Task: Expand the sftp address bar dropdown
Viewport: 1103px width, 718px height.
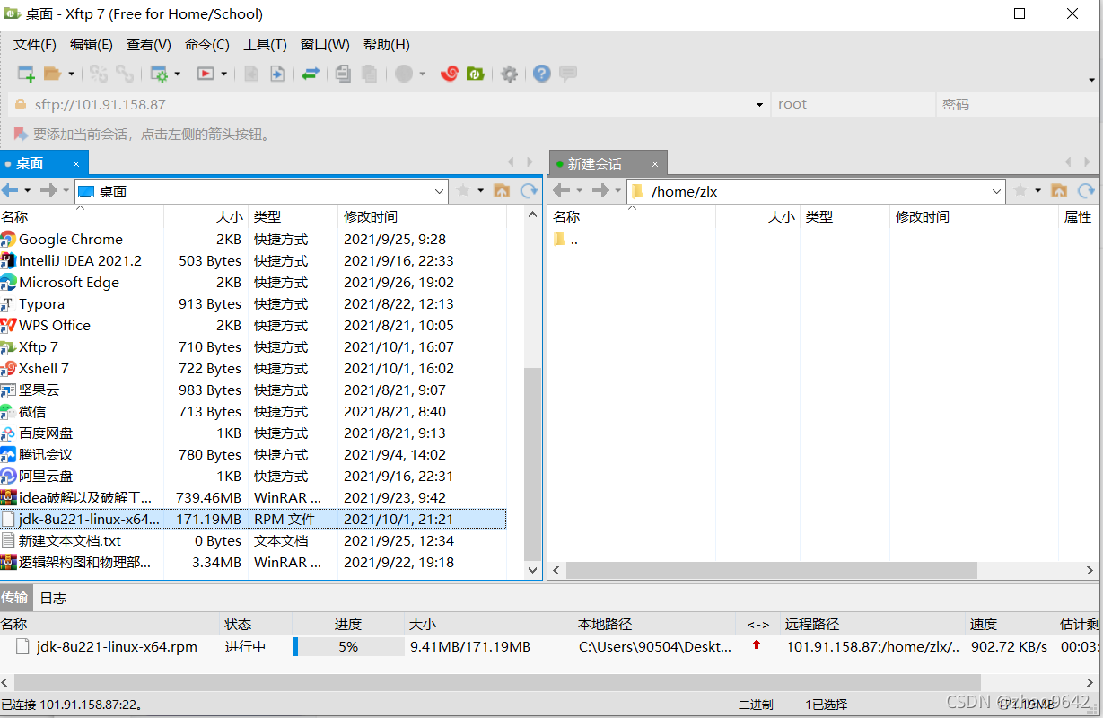Action: (760, 104)
